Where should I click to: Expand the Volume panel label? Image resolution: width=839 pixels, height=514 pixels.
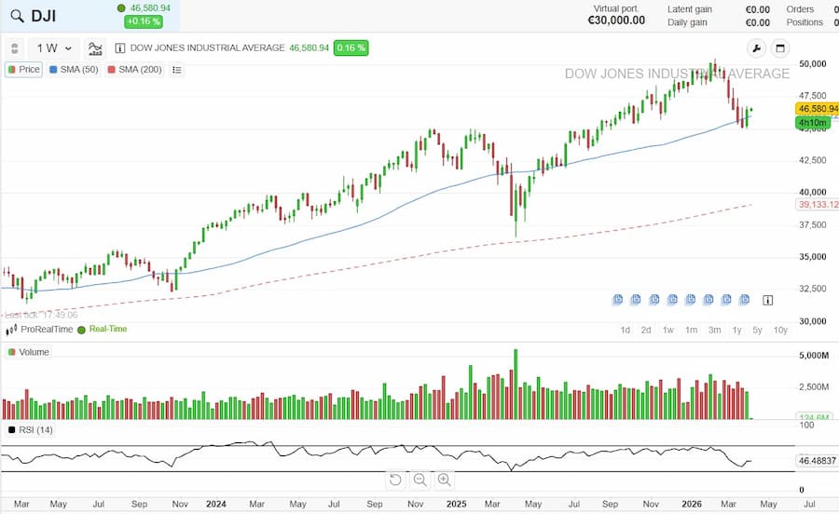click(x=29, y=352)
